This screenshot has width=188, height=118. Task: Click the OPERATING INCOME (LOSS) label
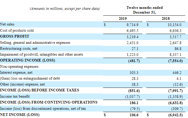coord(28,60)
